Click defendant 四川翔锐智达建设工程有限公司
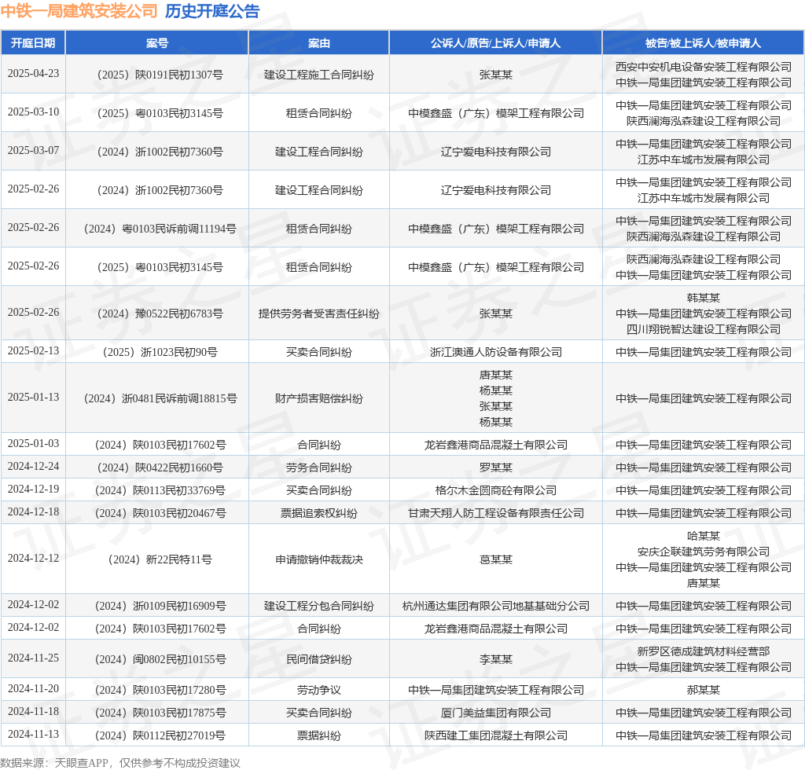Screen dimensions: 805x770 tap(704, 329)
